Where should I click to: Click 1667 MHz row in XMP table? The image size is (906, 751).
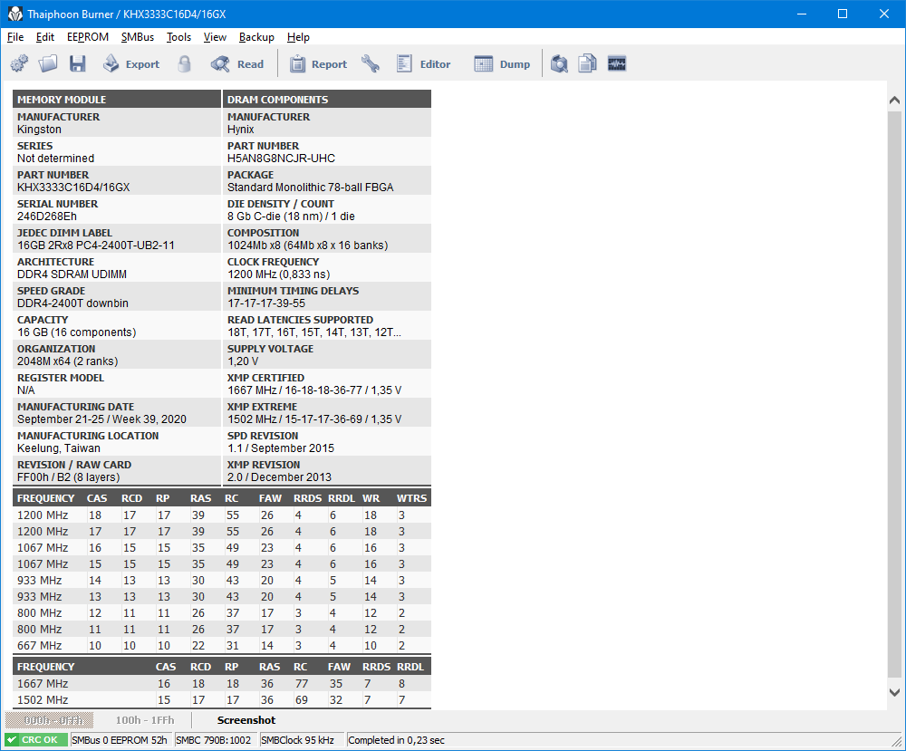point(222,683)
